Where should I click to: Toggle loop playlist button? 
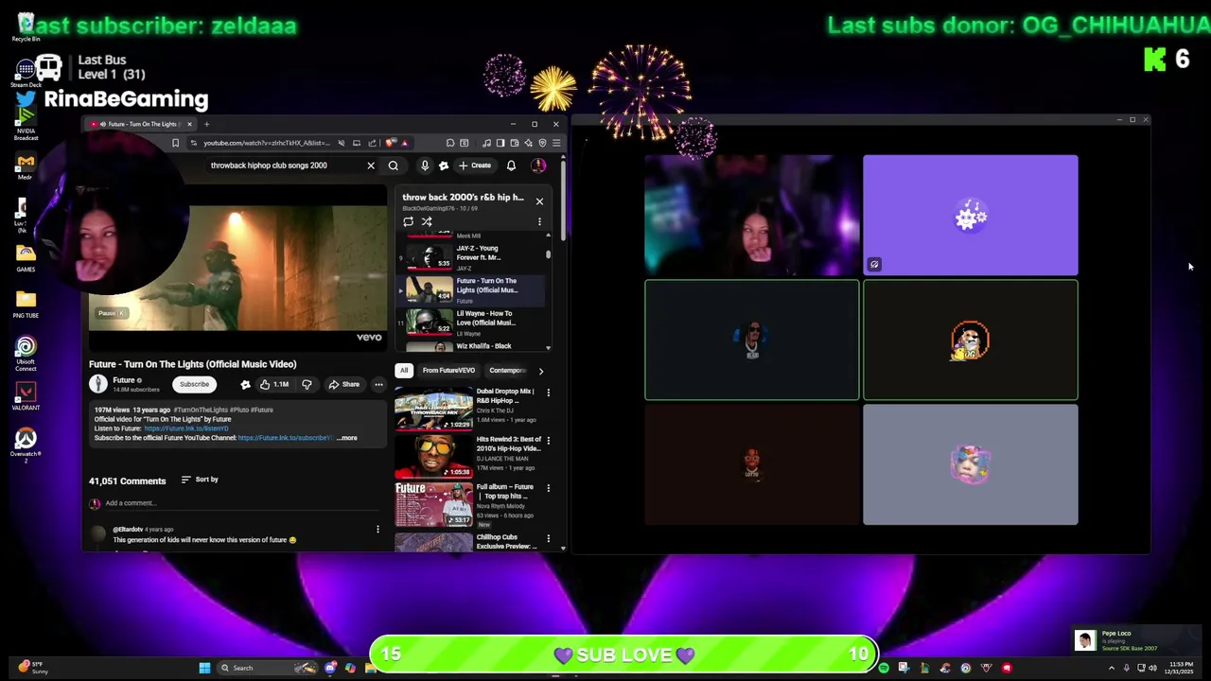point(409,221)
